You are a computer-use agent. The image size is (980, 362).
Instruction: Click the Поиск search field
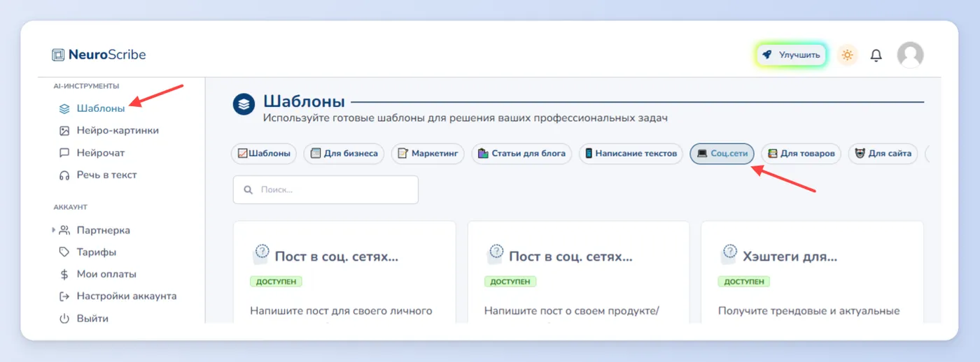click(x=325, y=189)
